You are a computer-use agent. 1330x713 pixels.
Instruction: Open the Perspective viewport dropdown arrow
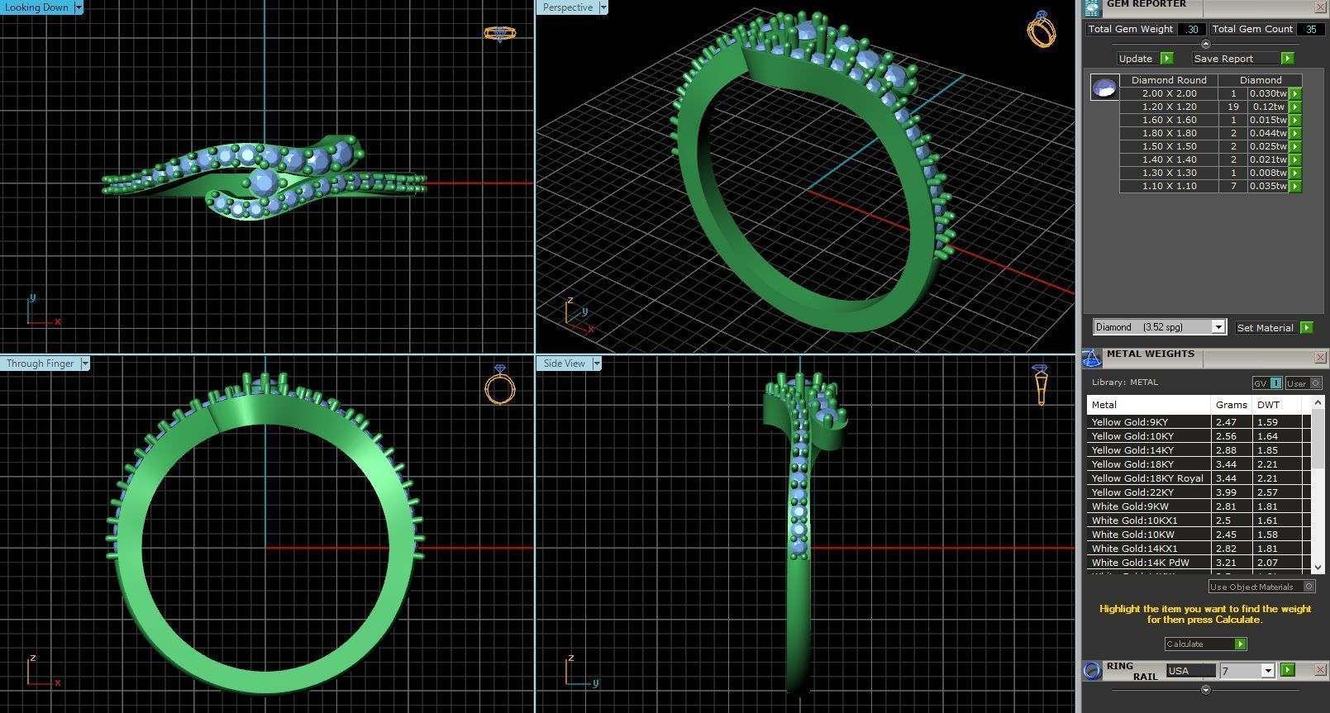coord(603,7)
